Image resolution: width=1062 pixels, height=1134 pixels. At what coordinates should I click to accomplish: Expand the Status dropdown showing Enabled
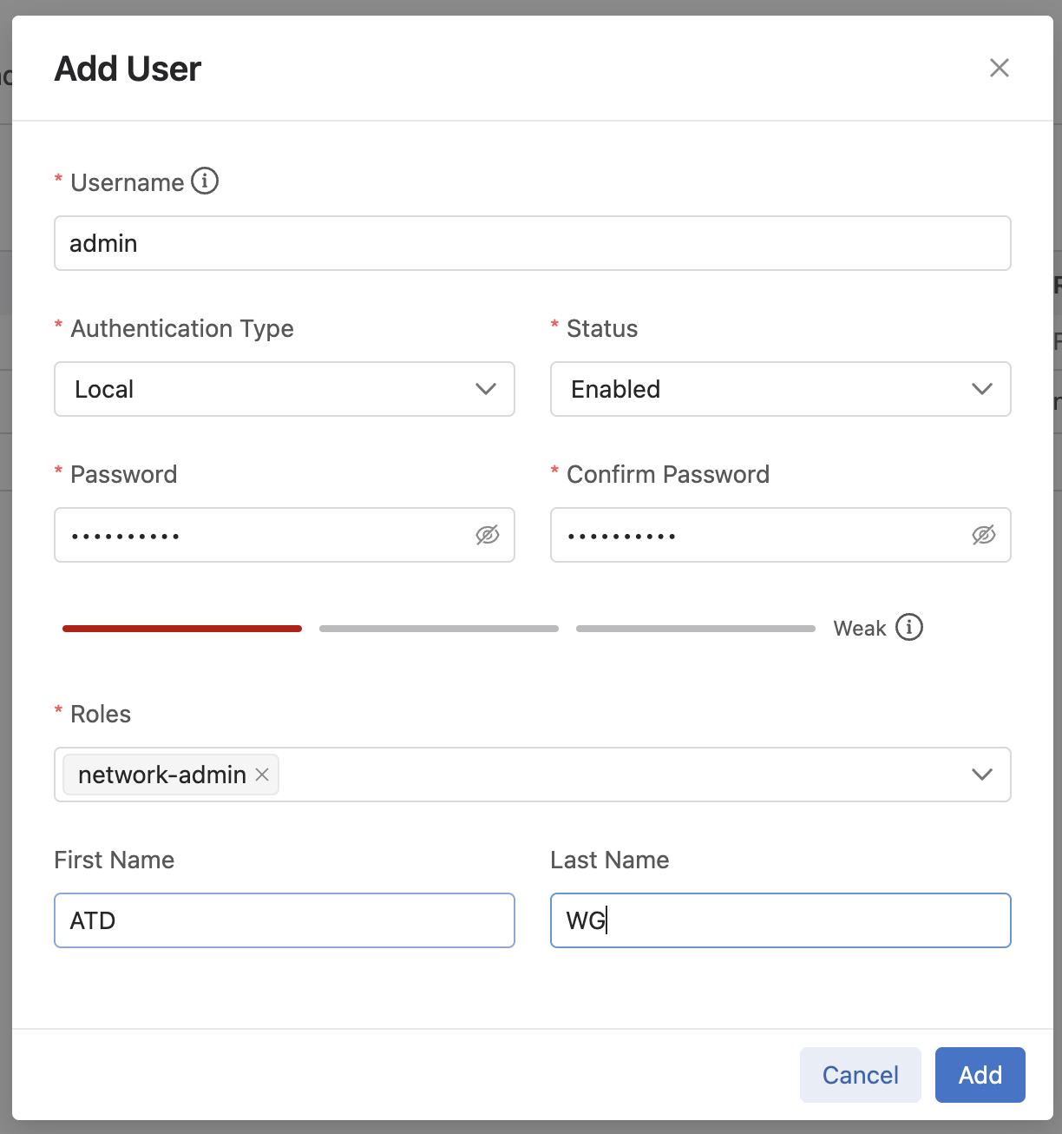[x=779, y=389]
